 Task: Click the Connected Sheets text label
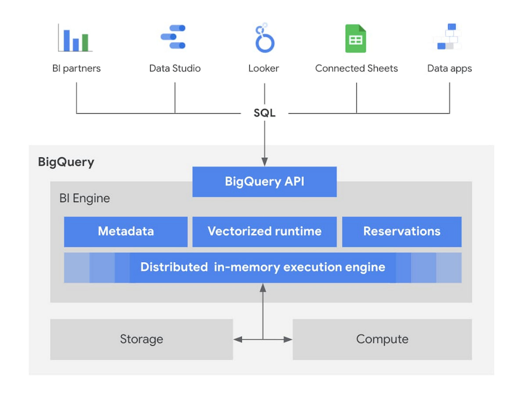pos(356,68)
